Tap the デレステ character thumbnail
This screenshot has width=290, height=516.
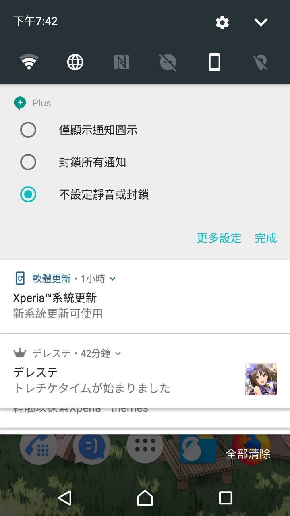point(261,379)
